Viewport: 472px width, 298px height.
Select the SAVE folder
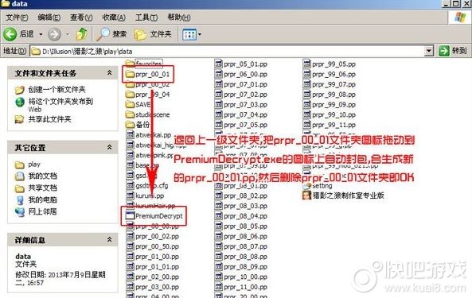tap(138, 105)
